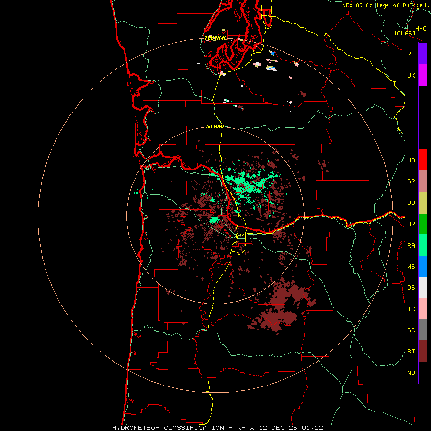Viewport: 431px width, 431px height.
Task: Click the 'HHC' product code text
Action: [x=420, y=29]
